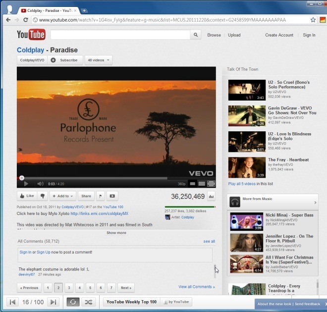Click Create Account
Viewport: 327px width, 312px height.
click(279, 35)
